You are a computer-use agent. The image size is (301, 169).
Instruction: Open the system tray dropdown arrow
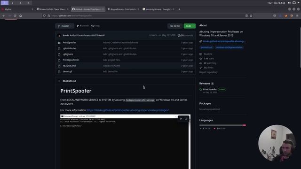click(x=299, y=3)
